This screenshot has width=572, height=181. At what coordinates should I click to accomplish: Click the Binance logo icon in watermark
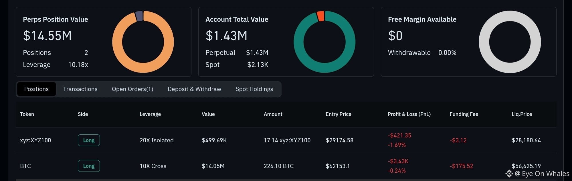pos(509,174)
